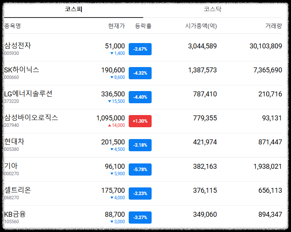Image resolution: width=291 pixels, height=232 pixels.
Task: Click the current price 201,500
Action: [113, 142]
